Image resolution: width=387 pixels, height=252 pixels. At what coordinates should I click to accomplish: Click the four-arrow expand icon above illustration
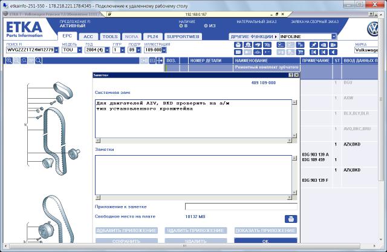pyautogui.click(x=160, y=61)
